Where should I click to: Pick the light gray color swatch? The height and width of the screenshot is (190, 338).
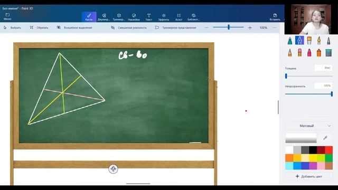pos(297,150)
